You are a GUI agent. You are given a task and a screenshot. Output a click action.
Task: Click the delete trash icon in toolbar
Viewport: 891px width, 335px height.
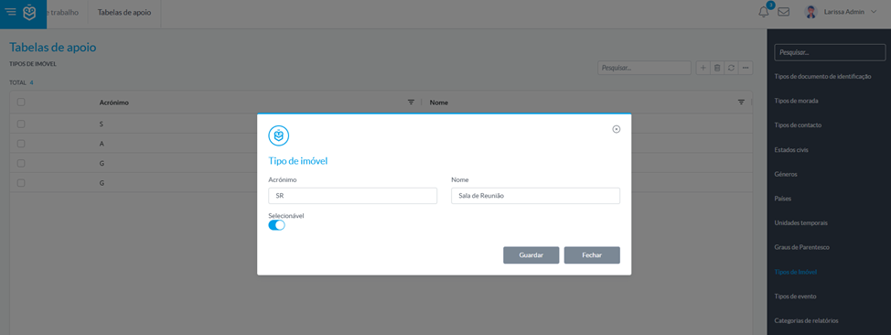tap(717, 68)
